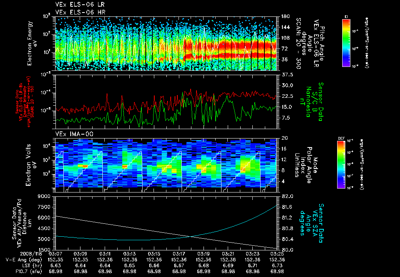The height and width of the screenshot is (277, 400).
Task: Click the 80.4 SZA degrees tick label
Action: tap(287, 239)
